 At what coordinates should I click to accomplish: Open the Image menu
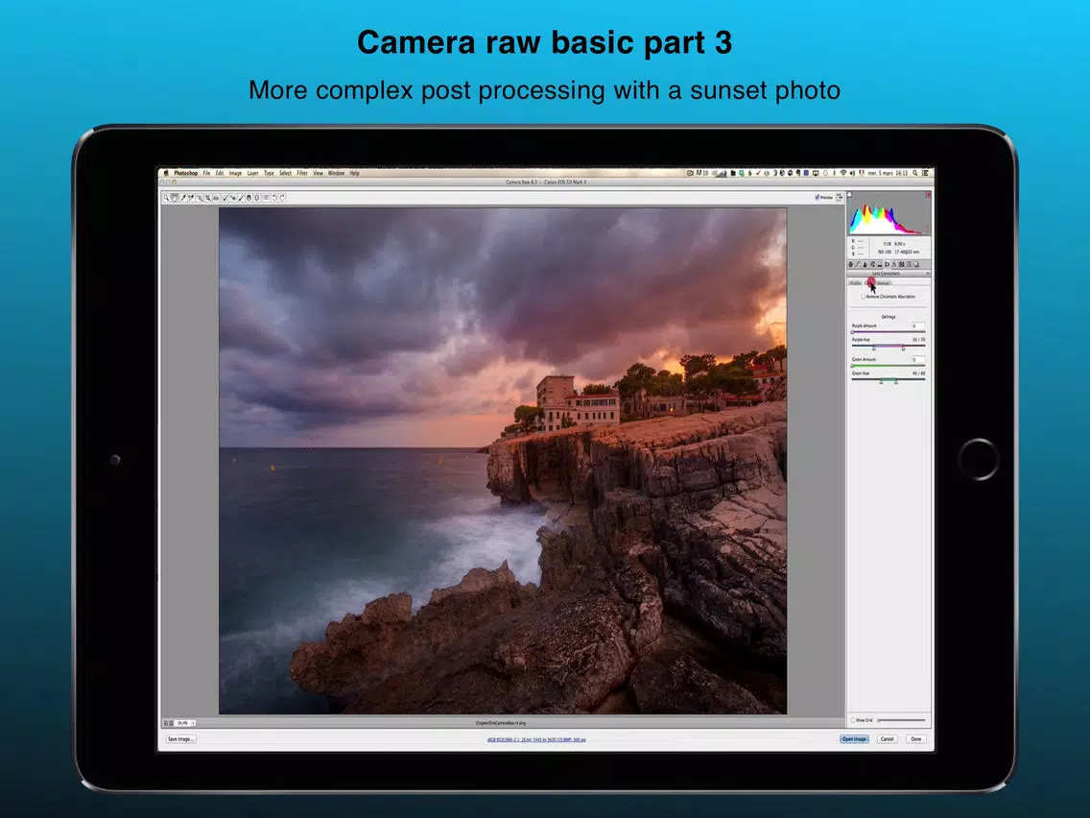236,173
